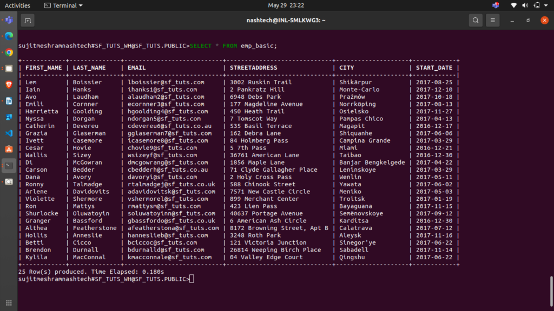This screenshot has height=311, width=554.
Task: Launch Brave browser from the dock
Action: pos(9,85)
